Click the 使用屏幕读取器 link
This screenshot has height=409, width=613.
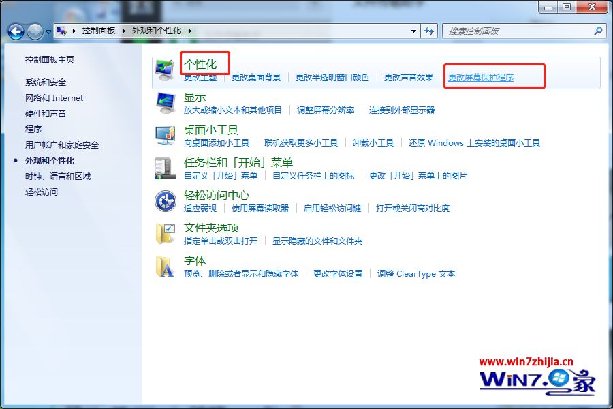coord(260,208)
